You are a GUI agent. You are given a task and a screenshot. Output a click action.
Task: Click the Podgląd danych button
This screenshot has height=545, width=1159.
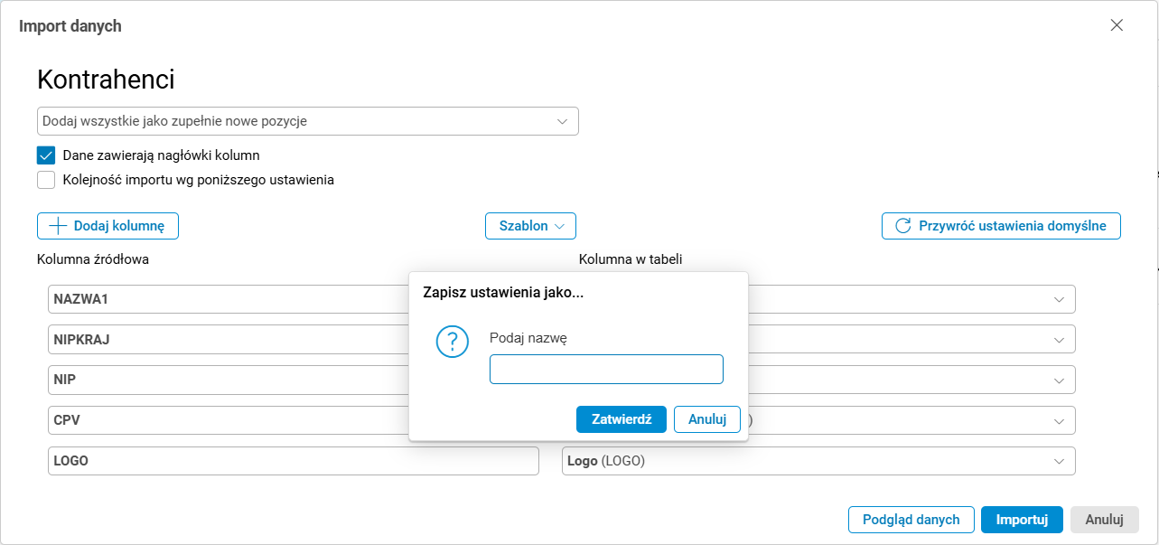point(911,520)
